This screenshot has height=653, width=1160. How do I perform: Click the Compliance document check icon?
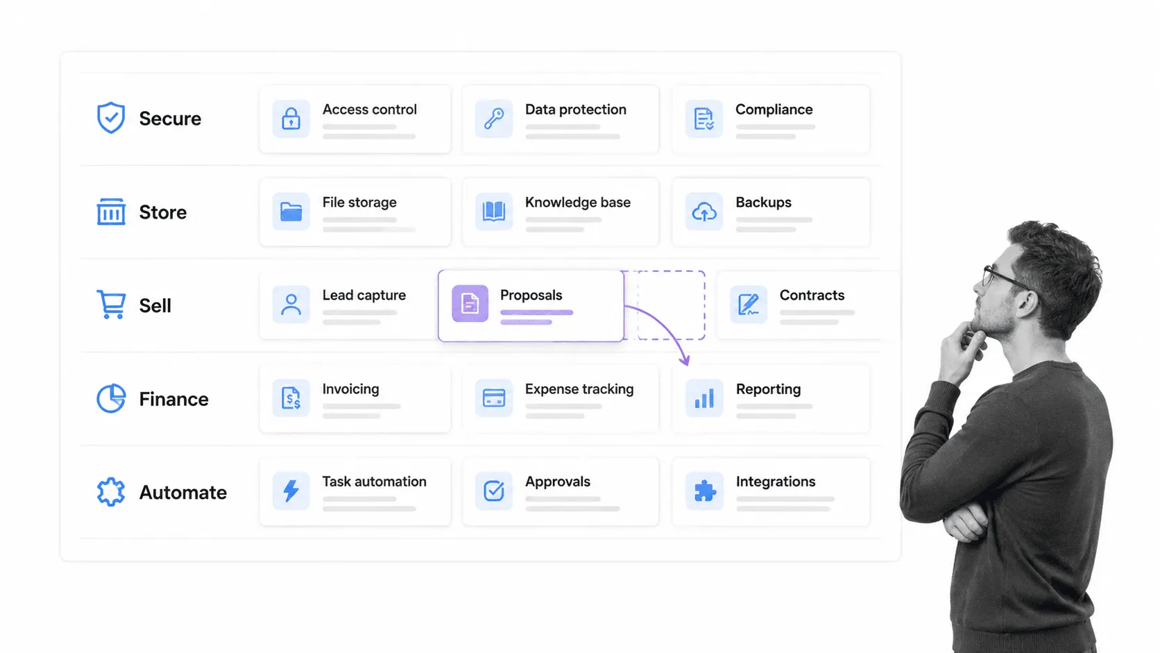(x=704, y=119)
